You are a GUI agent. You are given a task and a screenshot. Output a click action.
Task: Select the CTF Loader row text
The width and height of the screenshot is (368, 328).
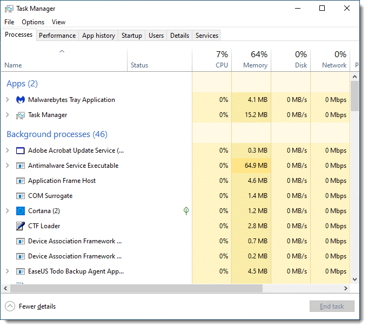pyautogui.click(x=44, y=227)
